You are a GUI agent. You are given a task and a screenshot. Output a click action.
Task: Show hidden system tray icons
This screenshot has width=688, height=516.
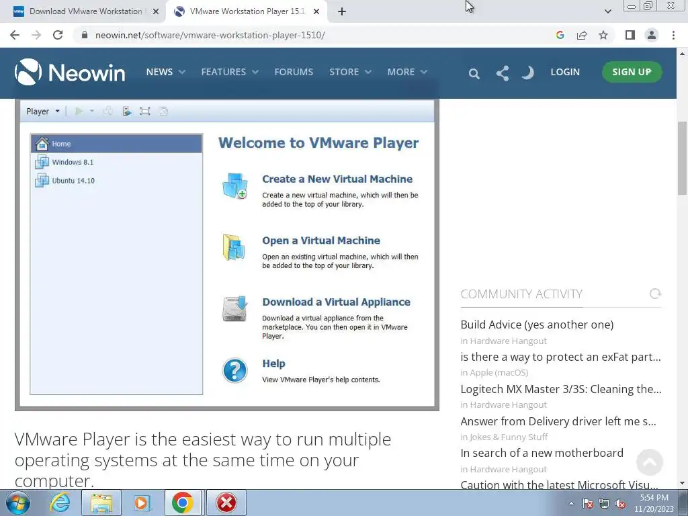(571, 503)
